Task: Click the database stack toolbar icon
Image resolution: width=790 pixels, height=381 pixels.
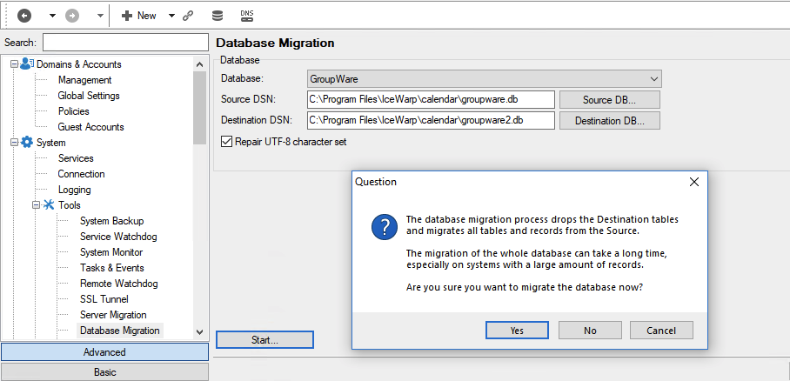Action: coord(218,16)
